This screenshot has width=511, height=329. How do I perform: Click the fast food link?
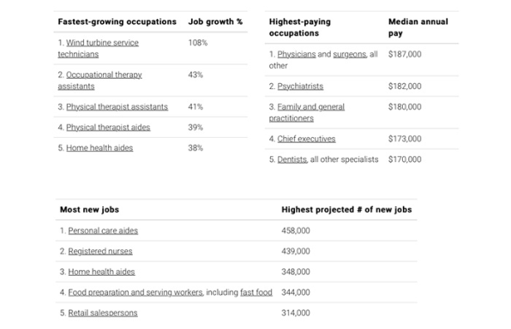tap(256, 292)
